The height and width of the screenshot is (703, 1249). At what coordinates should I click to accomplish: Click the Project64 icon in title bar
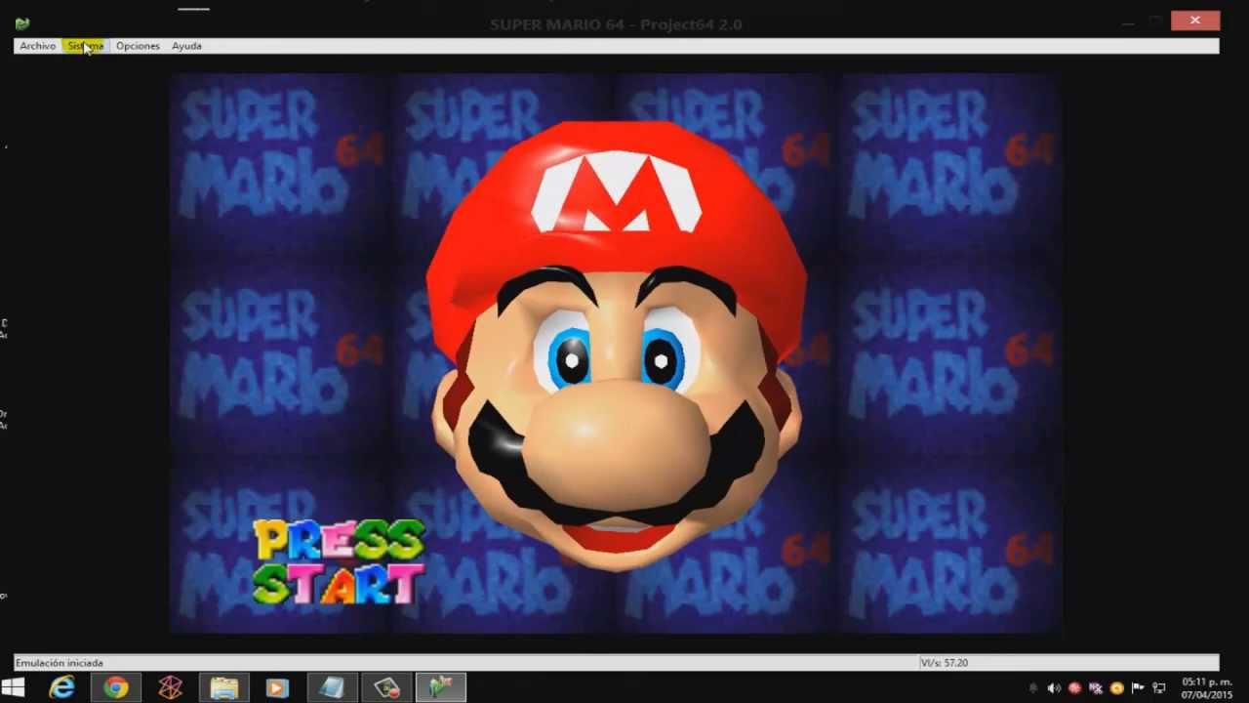coord(22,23)
